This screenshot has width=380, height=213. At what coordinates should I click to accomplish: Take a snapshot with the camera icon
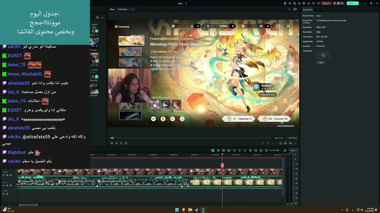click(x=286, y=143)
